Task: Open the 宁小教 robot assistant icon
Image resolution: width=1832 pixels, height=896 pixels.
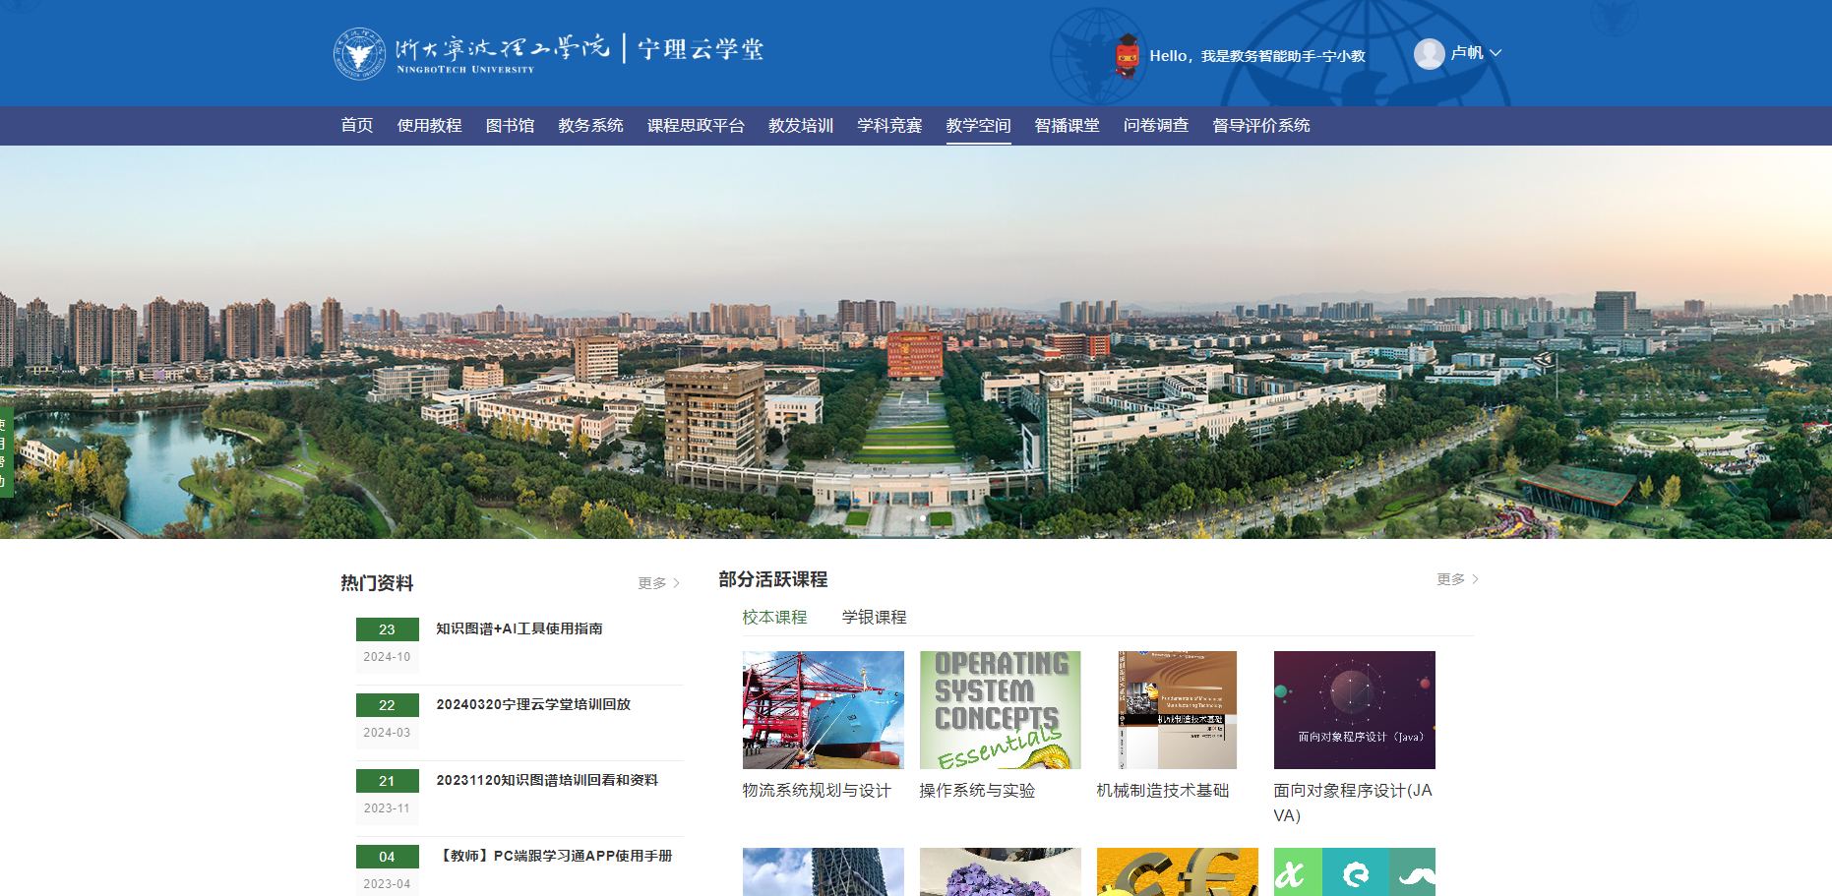Action: [x=1127, y=55]
